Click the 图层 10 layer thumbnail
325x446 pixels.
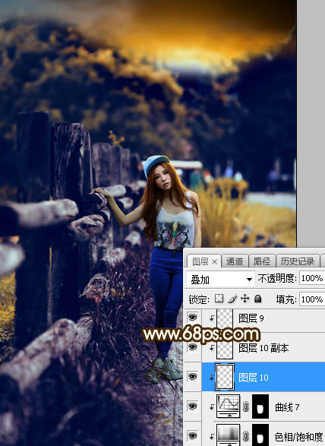click(225, 377)
